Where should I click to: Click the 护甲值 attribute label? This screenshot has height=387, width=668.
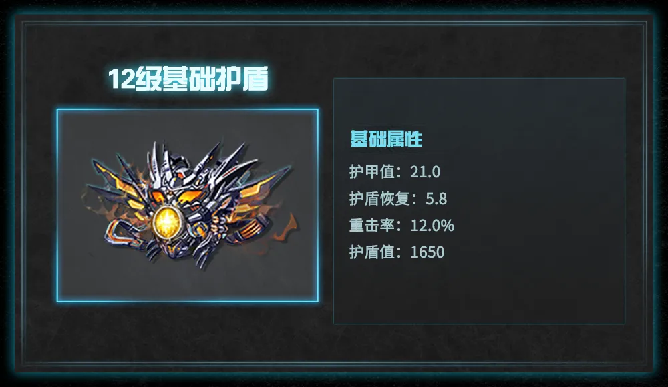point(372,172)
